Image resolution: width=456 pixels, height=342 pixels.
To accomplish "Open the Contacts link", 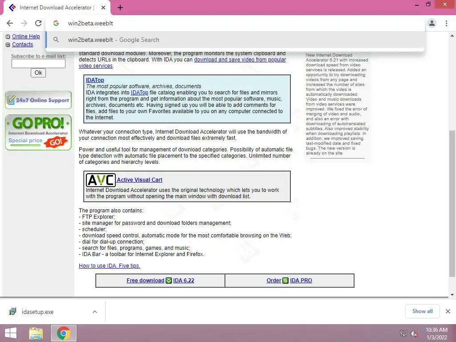I will 22,45.
